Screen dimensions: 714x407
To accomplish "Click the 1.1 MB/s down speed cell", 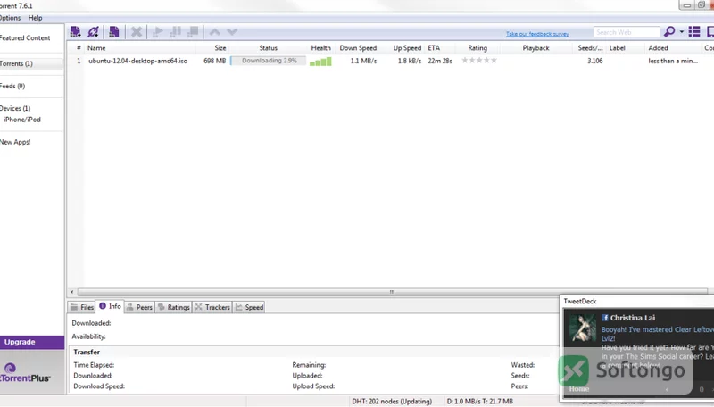I will click(363, 61).
